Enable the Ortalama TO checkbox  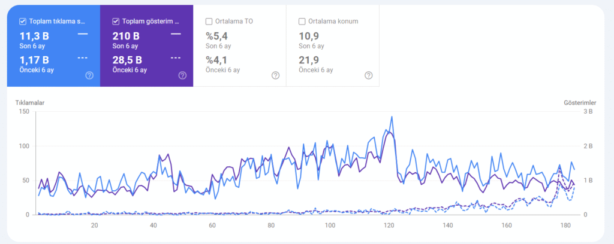tap(209, 22)
